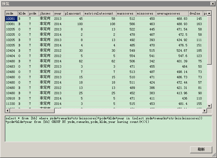The width and height of the screenshot is (217, 158).
Task: Click the kldm column header
Action: [x=23, y=14]
